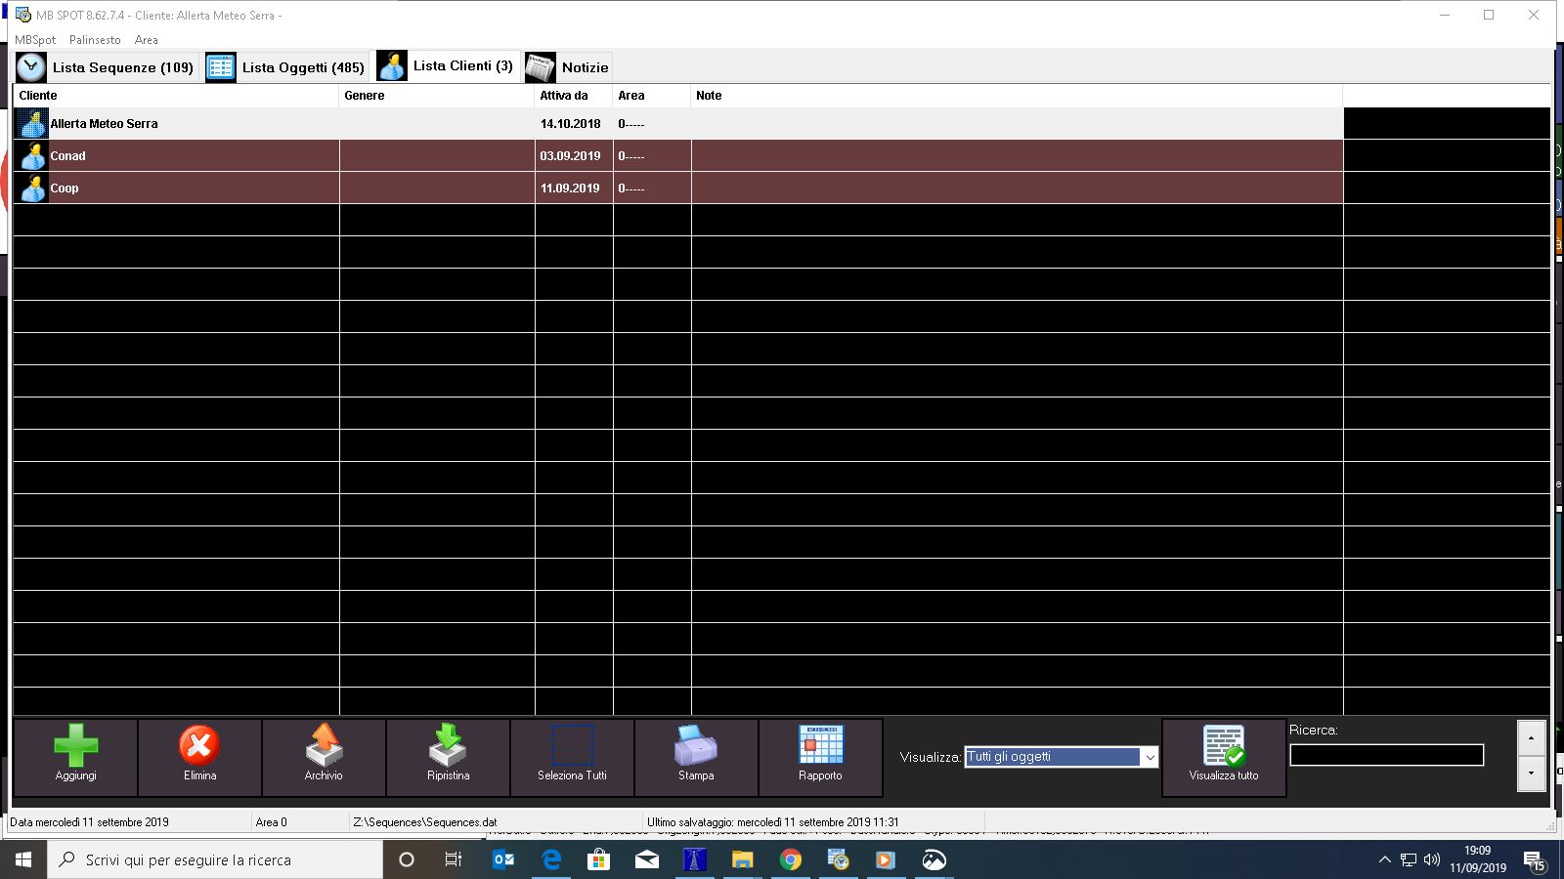Click the Z:\Sequences\Sequences.dat path in status bar

pos(425,822)
